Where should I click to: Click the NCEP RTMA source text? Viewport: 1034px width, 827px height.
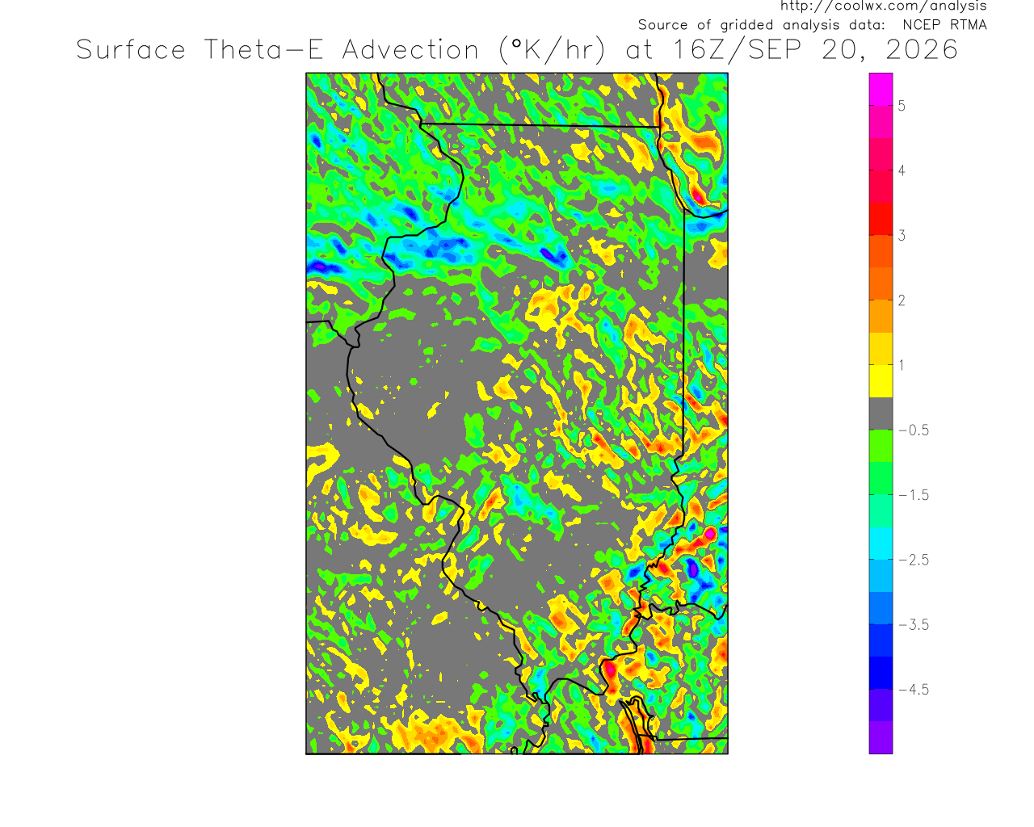click(x=945, y=25)
